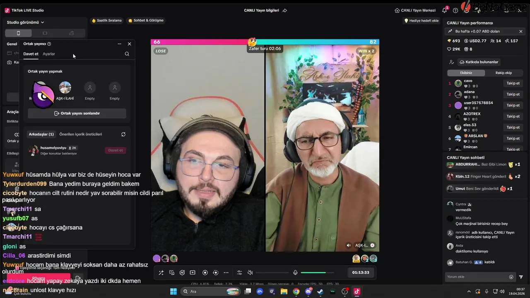Open the film clip capture icon

pyautogui.click(x=193, y=272)
